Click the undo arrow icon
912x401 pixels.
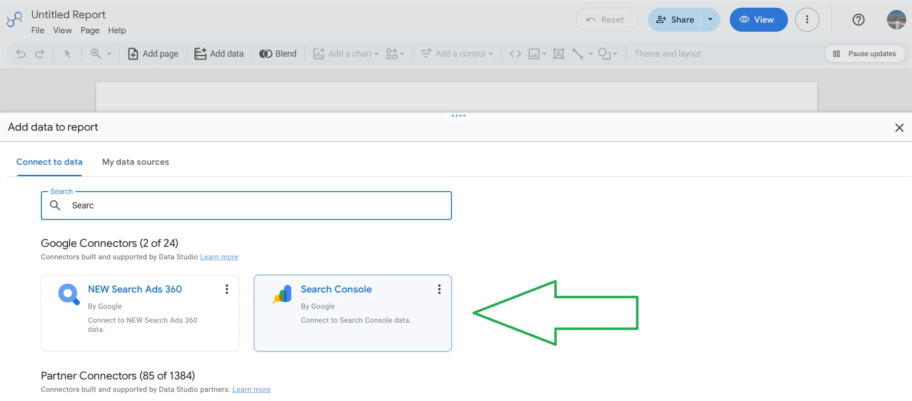pos(21,54)
